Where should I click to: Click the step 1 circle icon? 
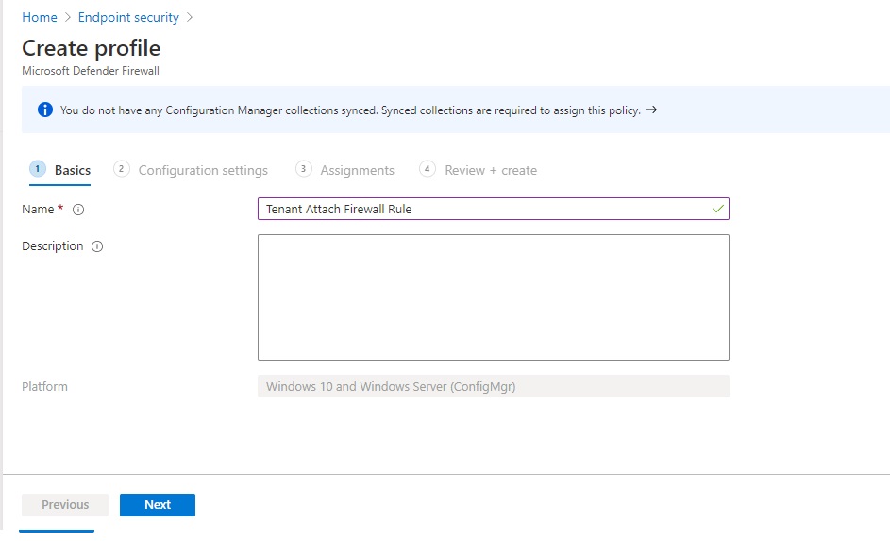point(38,169)
